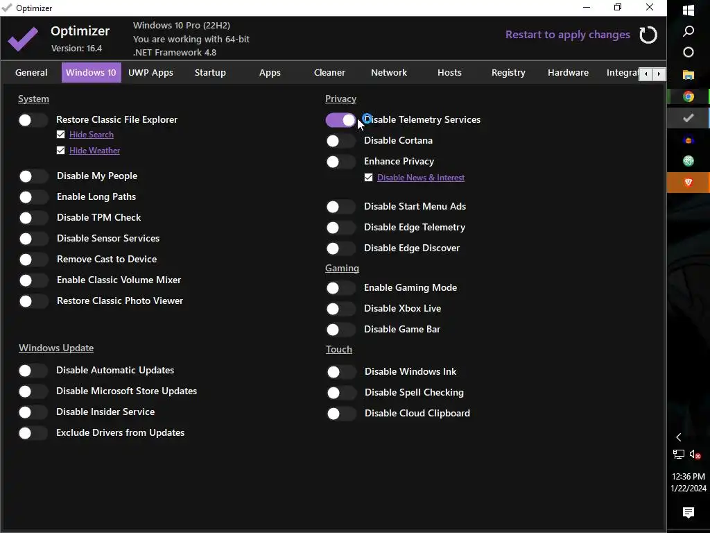This screenshot has width=710, height=533.
Task: Open the Apps tab
Action: (x=270, y=72)
